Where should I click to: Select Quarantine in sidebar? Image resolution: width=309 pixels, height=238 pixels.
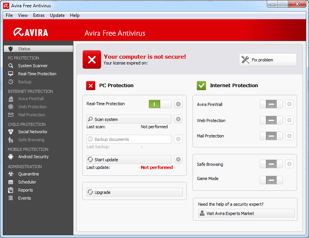[x=28, y=174]
